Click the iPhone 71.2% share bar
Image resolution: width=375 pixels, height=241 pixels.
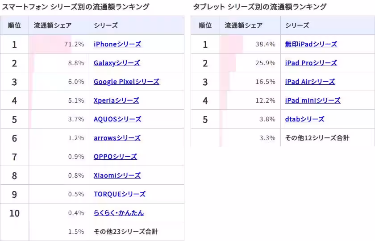(50, 44)
